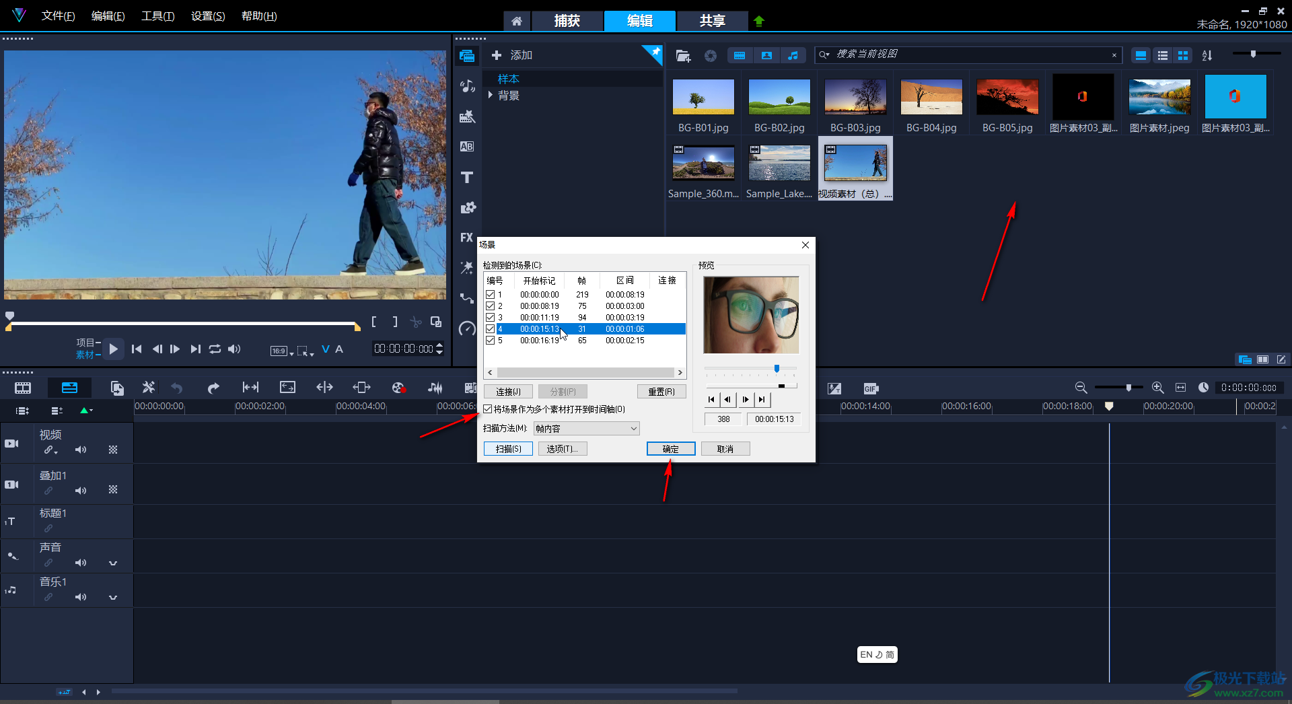Open the 编辑(E) menu

point(108,16)
